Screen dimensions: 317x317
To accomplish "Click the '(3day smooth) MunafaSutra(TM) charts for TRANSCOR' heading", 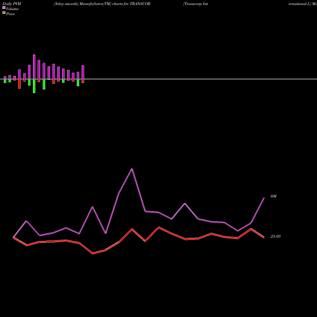I will click(102, 4).
